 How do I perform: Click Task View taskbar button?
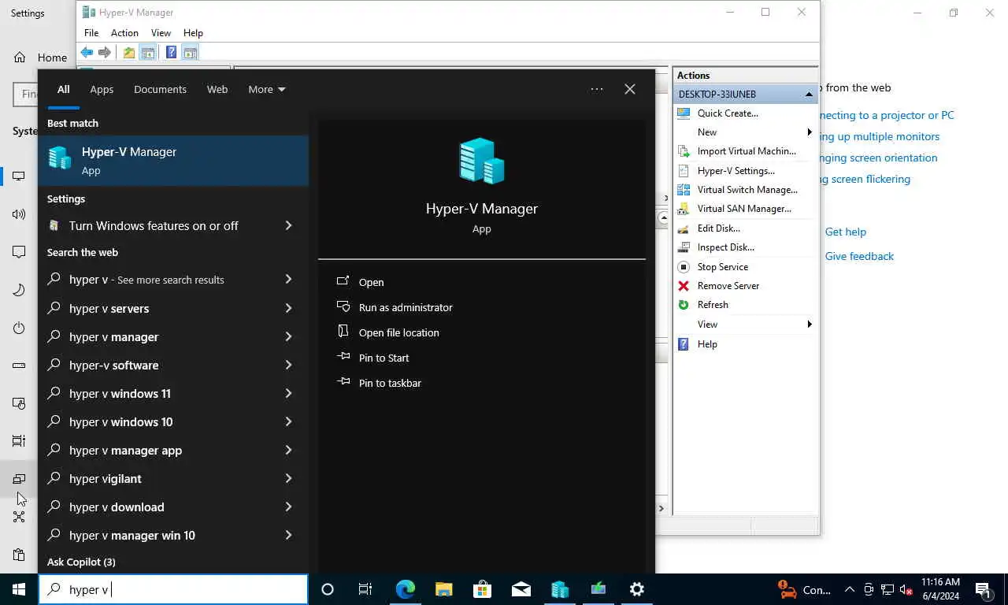pos(365,589)
